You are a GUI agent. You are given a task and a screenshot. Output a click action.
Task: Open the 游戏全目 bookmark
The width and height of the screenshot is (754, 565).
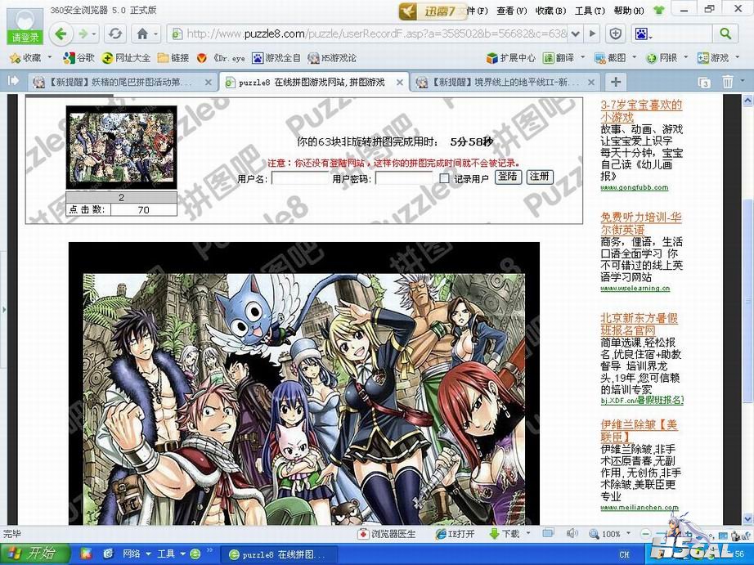tap(276, 58)
